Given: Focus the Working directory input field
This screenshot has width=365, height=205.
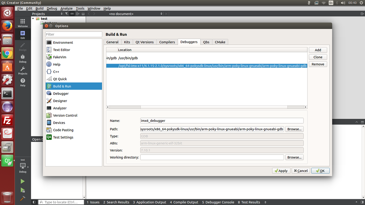Looking at the screenshot, I should [x=212, y=157].
